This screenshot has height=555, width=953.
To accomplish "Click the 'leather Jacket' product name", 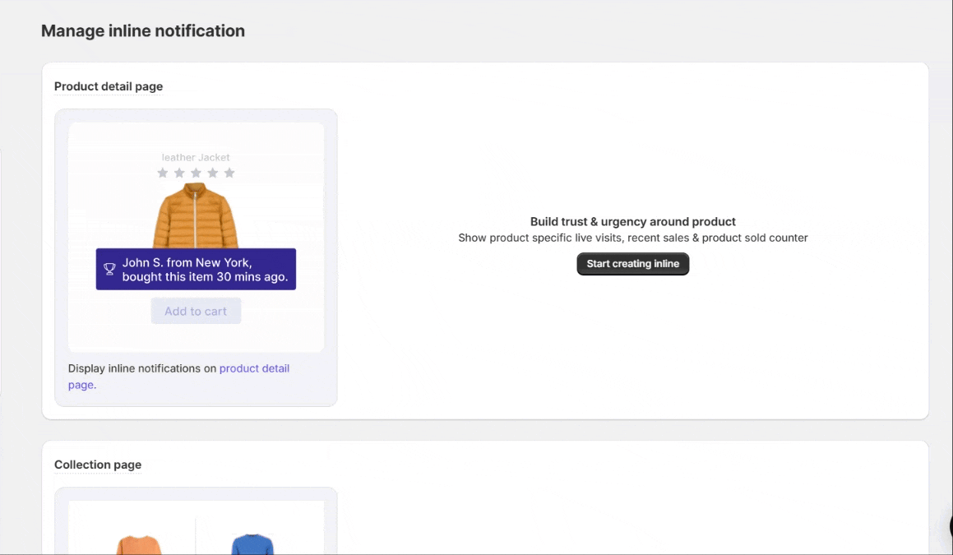I will pyautogui.click(x=196, y=157).
